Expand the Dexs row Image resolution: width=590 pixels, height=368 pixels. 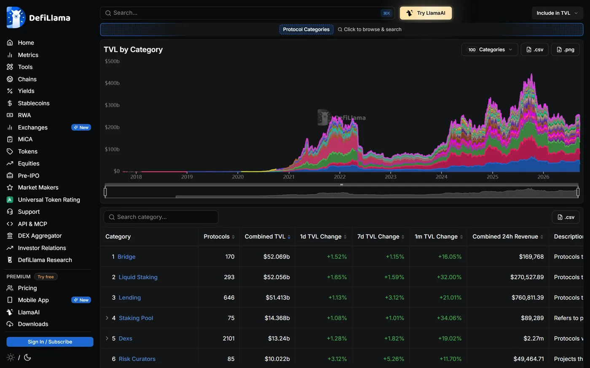pyautogui.click(x=107, y=339)
